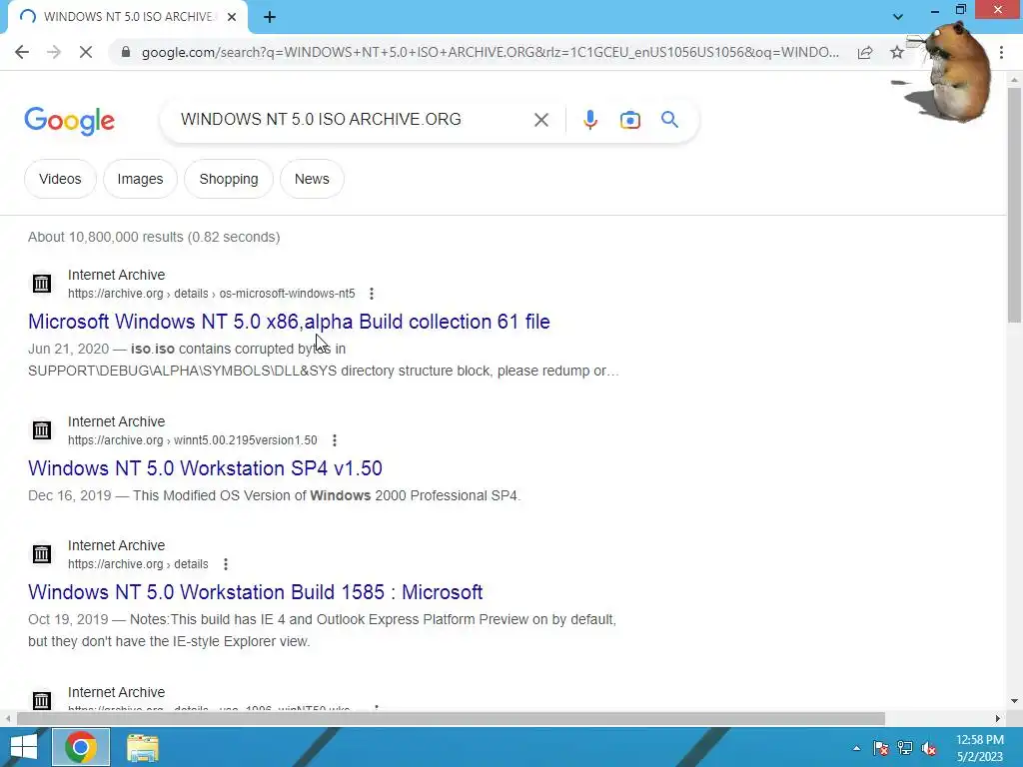Click the horizontal scrollbar thumb

tap(451, 719)
